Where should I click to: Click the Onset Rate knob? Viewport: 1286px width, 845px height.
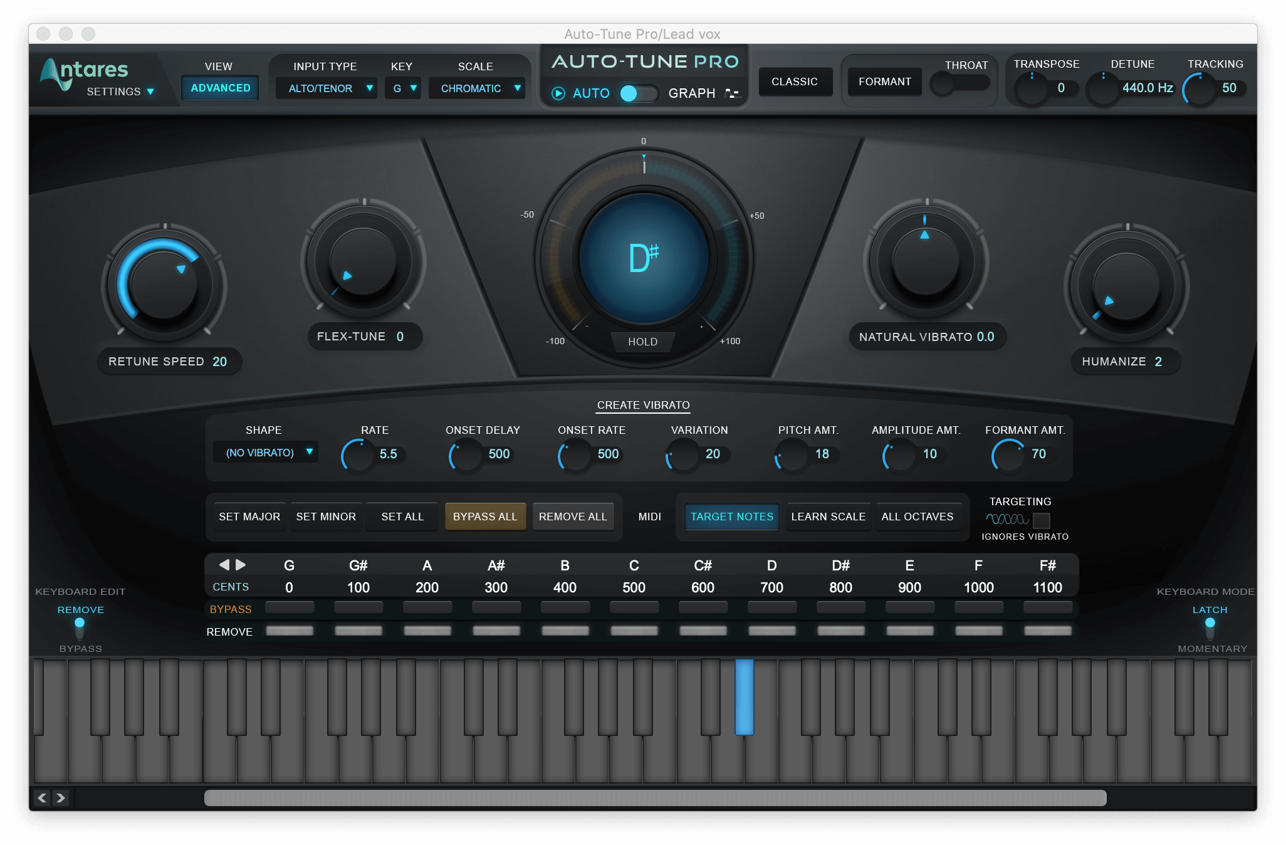click(575, 455)
